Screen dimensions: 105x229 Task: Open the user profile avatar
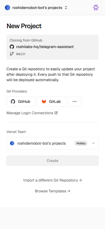point(96,8)
